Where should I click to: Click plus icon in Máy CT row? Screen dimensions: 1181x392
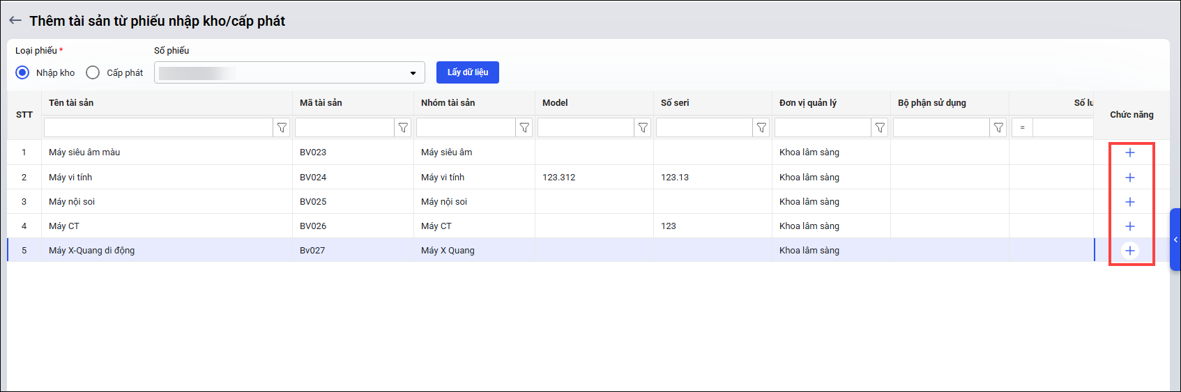[1129, 226]
